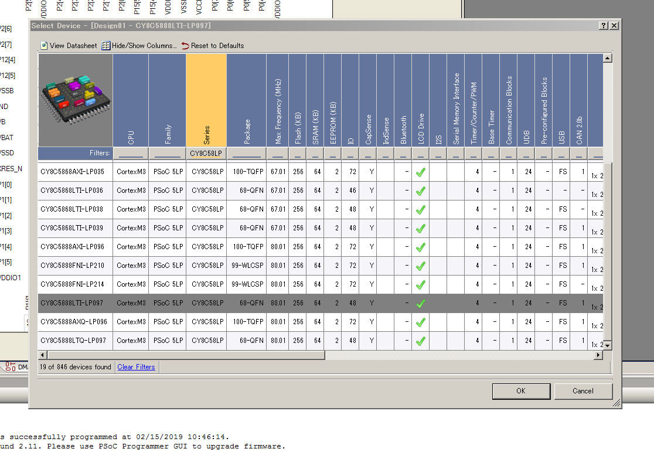Select device CY8C5868AXI-LP035
The height and width of the screenshot is (452, 654).
(72, 172)
